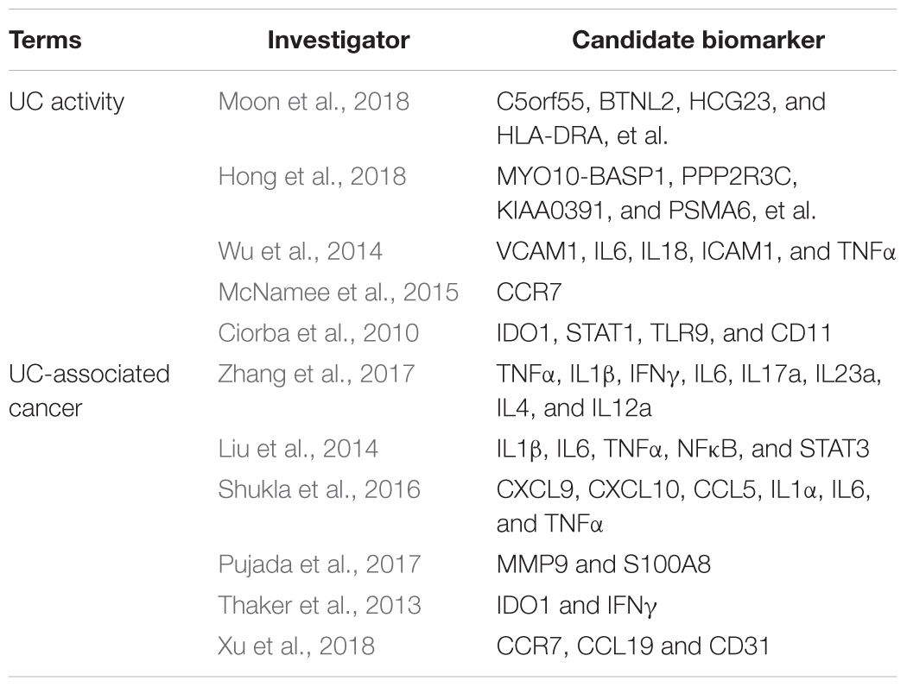Open the Shukla et al., 2016 reference
This screenshot has width=907, height=687.
pos(319,490)
